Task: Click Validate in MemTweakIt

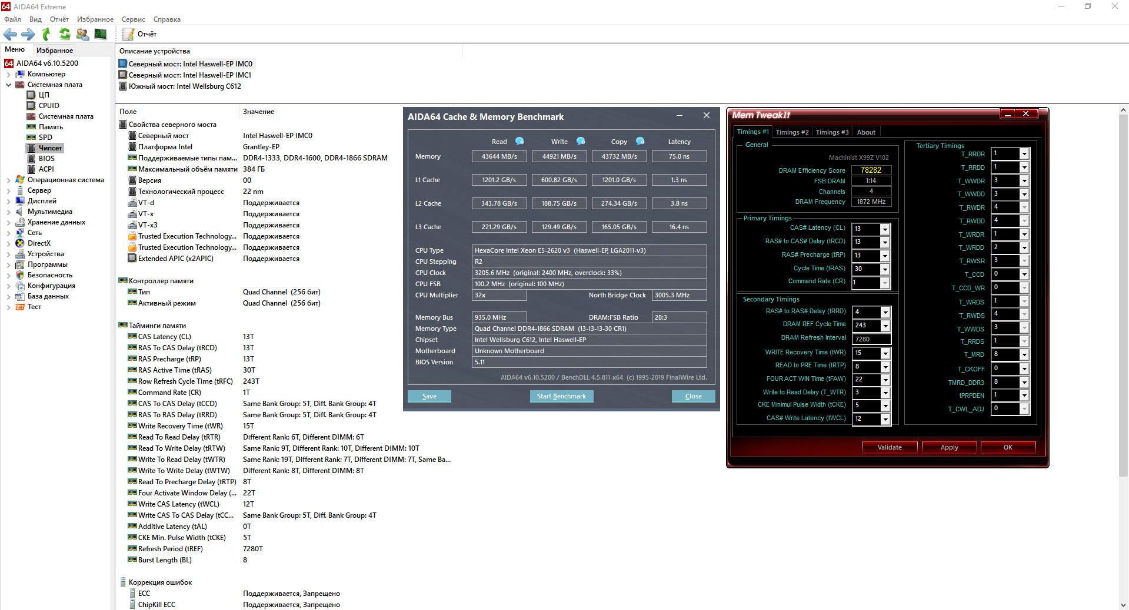Action: coord(890,447)
